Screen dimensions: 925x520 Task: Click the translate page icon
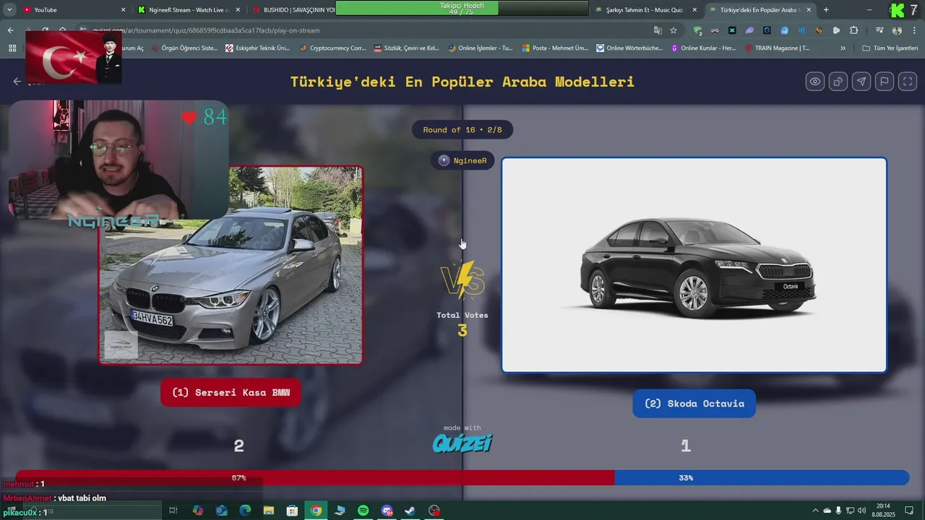click(658, 30)
